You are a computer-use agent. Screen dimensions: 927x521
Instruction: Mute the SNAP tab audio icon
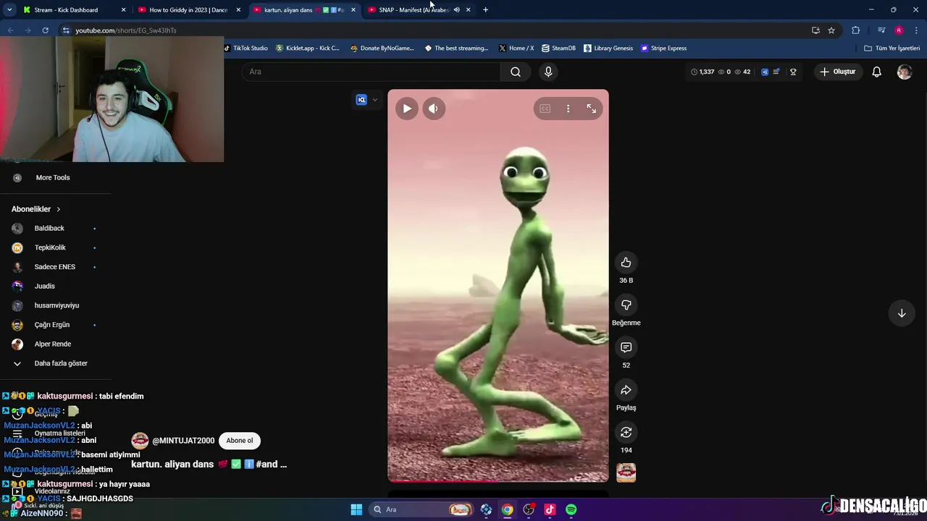(x=456, y=9)
